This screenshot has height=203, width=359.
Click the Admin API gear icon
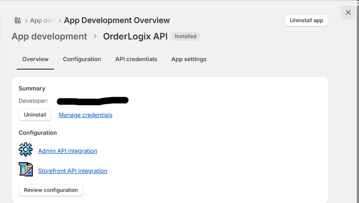[26, 150]
